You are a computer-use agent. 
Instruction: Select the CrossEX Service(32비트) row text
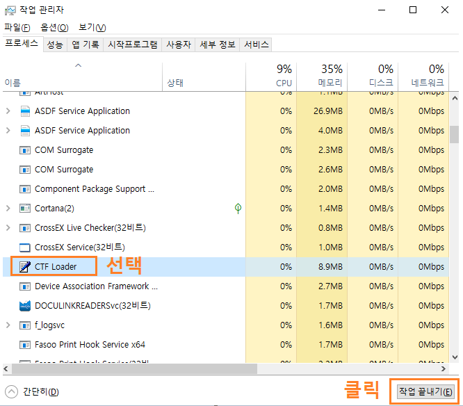(80, 247)
